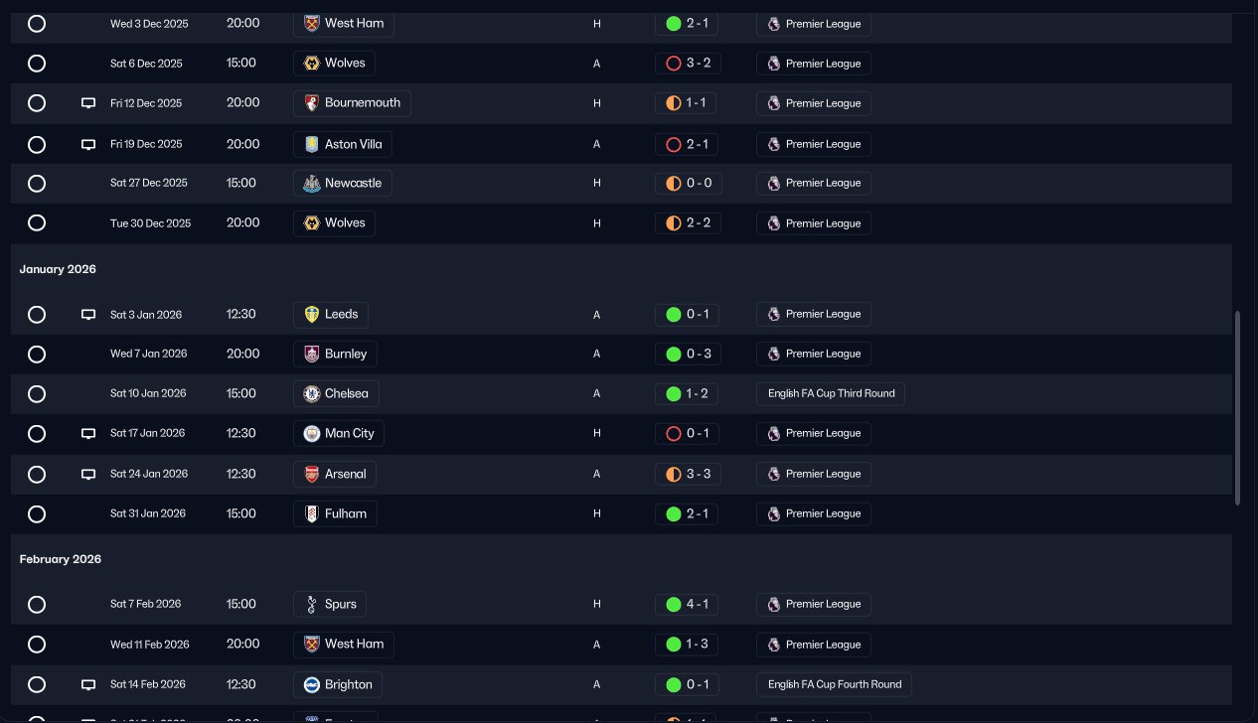Open the 4 - 1 result against Spurs
Viewport: 1258px width, 723px height.
pyautogui.click(x=687, y=605)
